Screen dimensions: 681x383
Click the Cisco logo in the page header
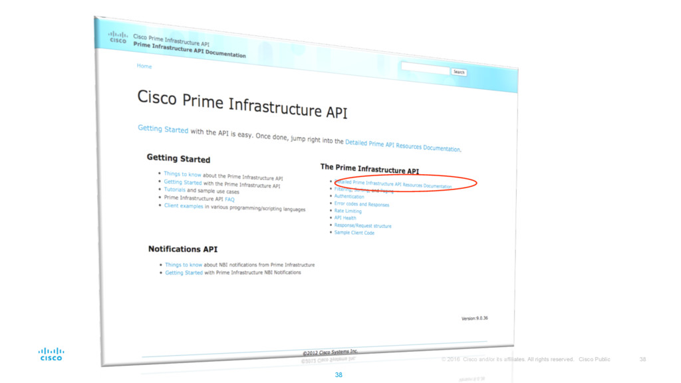(118, 37)
